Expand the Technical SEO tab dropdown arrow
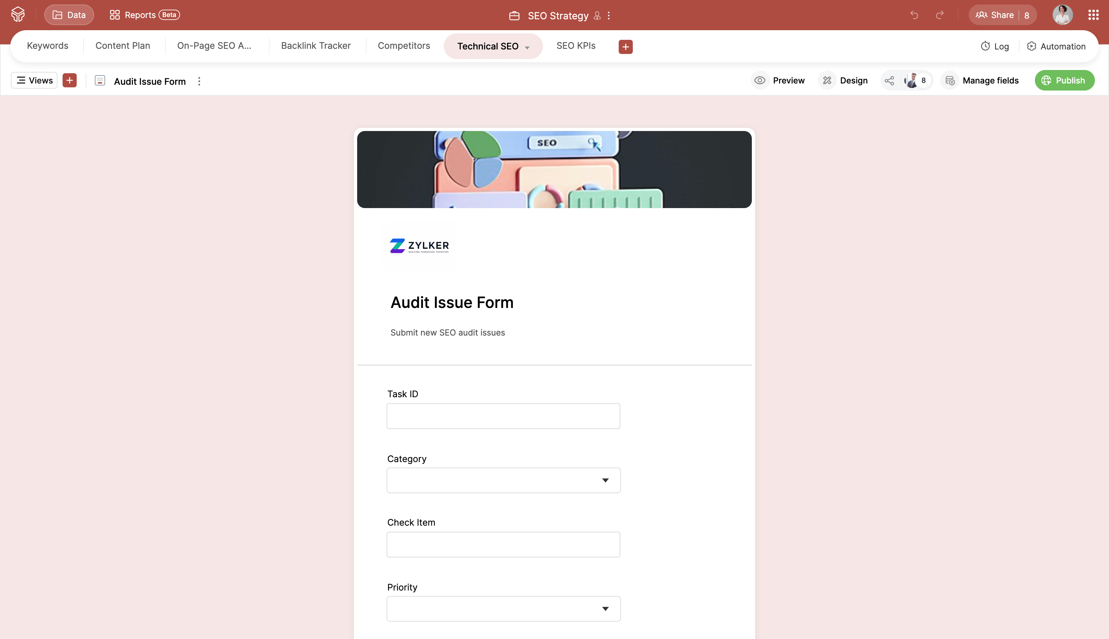This screenshot has width=1109, height=639. pyautogui.click(x=527, y=48)
